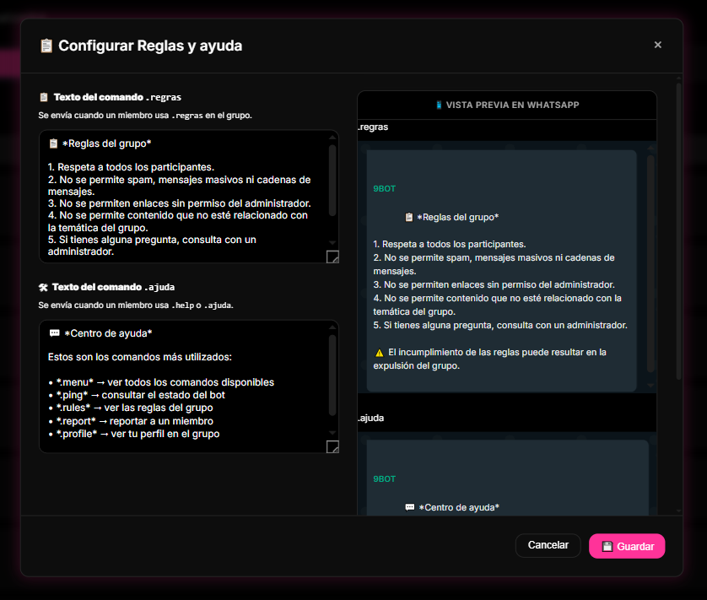Click the Guardar save button
This screenshot has height=600, width=707.
(627, 546)
